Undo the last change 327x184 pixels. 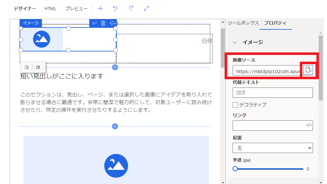point(115,9)
